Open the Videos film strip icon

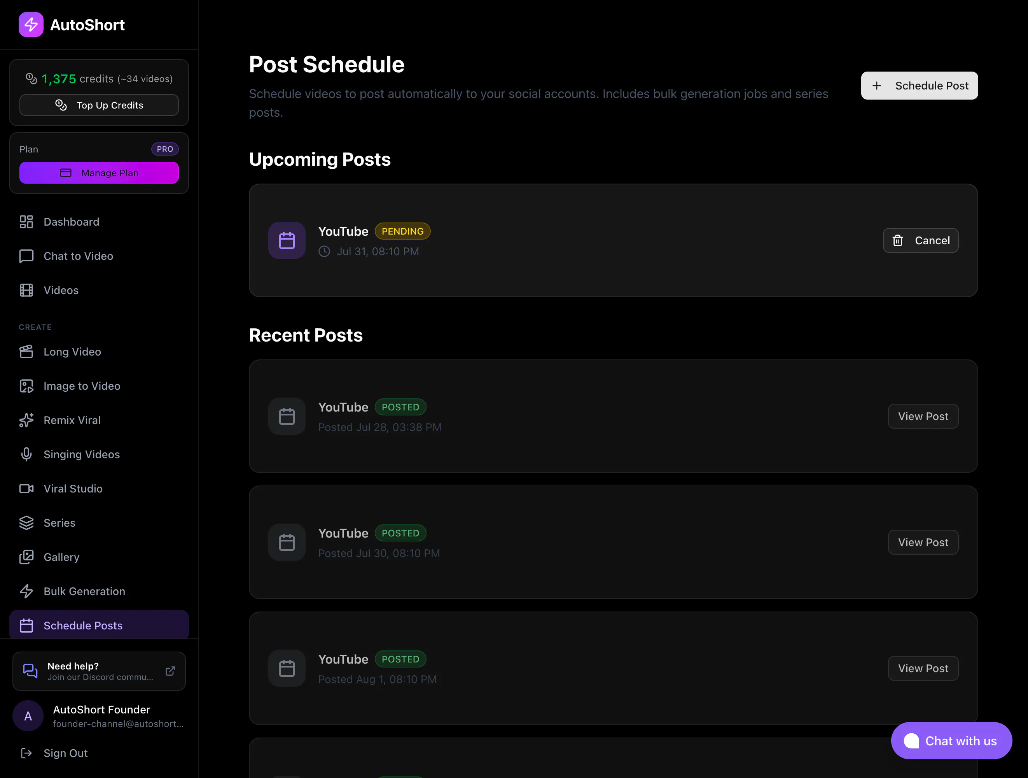pos(26,290)
